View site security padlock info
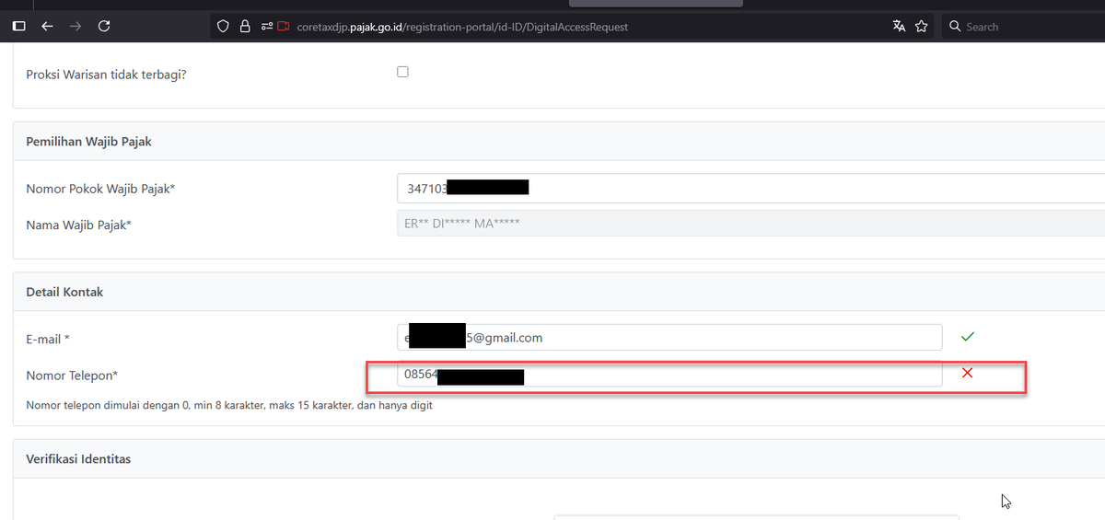This screenshot has height=520, width=1105. coord(245,27)
